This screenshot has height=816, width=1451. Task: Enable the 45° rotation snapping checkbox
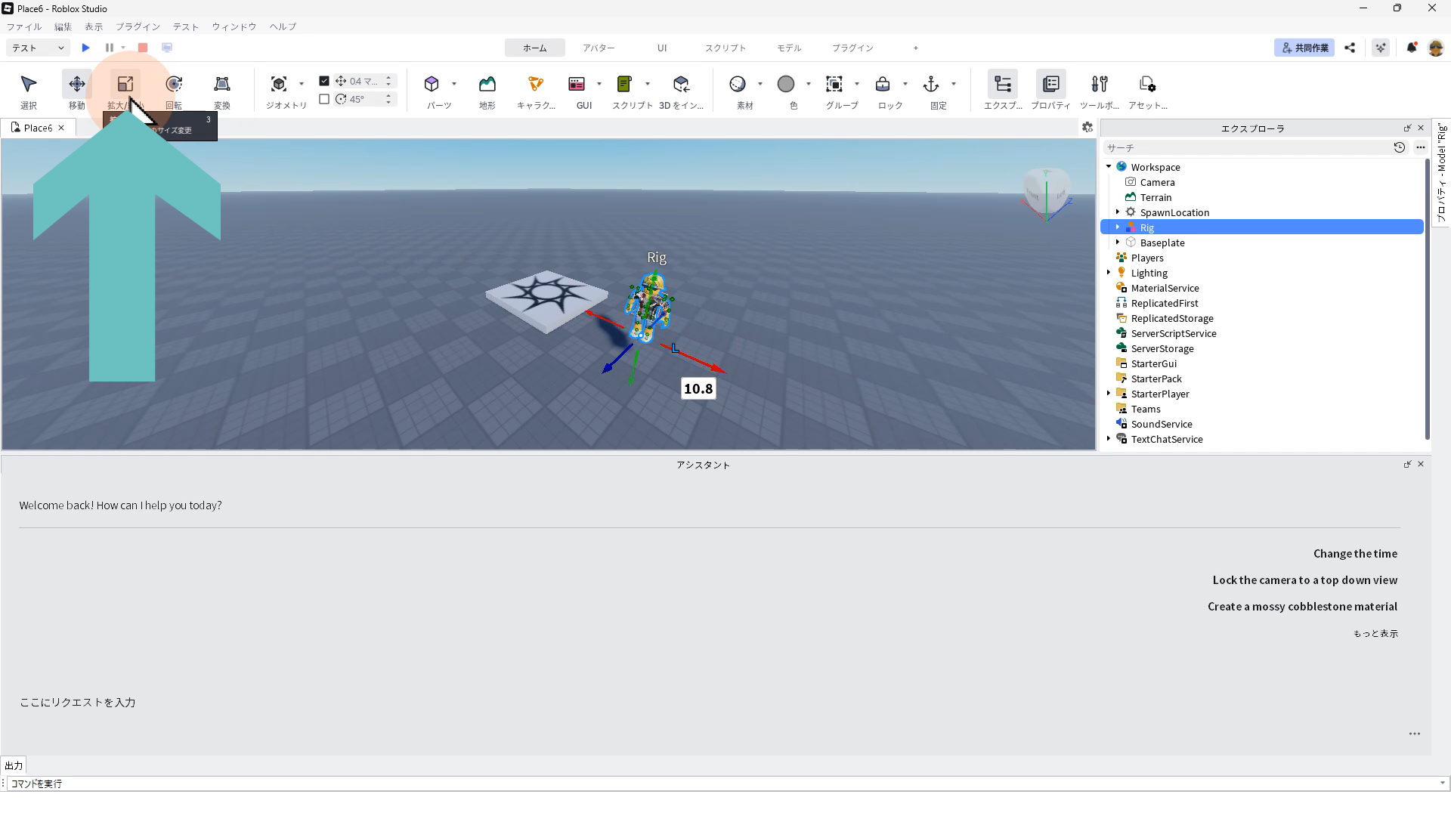coord(324,99)
